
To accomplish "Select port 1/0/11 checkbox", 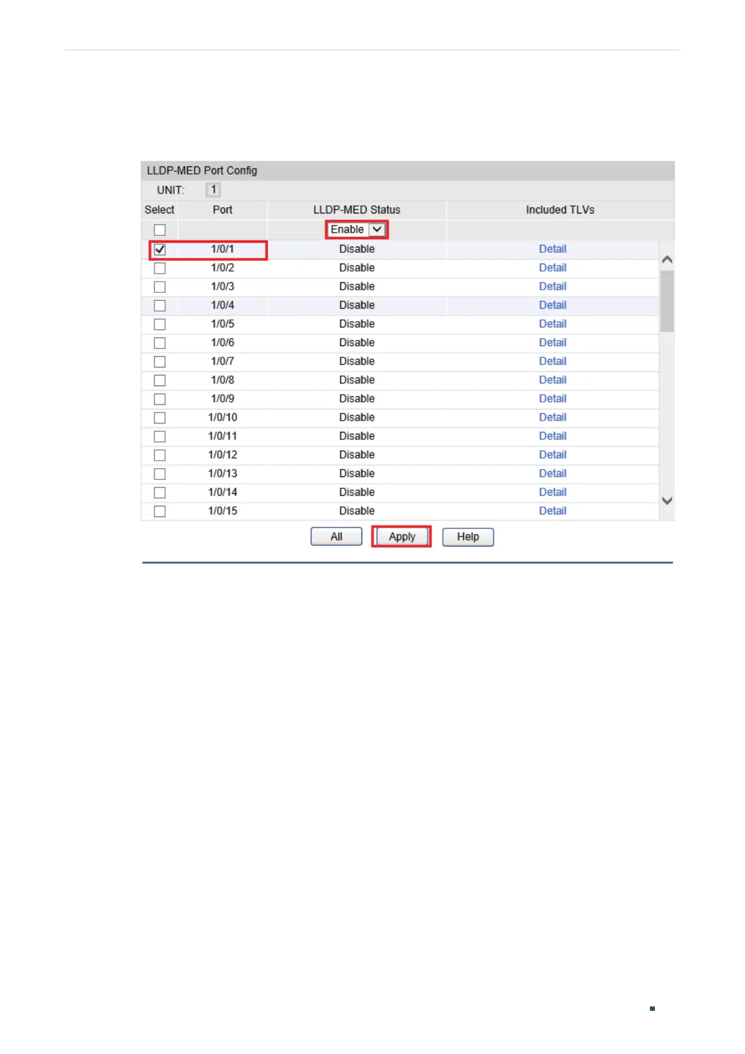I will pos(160,436).
